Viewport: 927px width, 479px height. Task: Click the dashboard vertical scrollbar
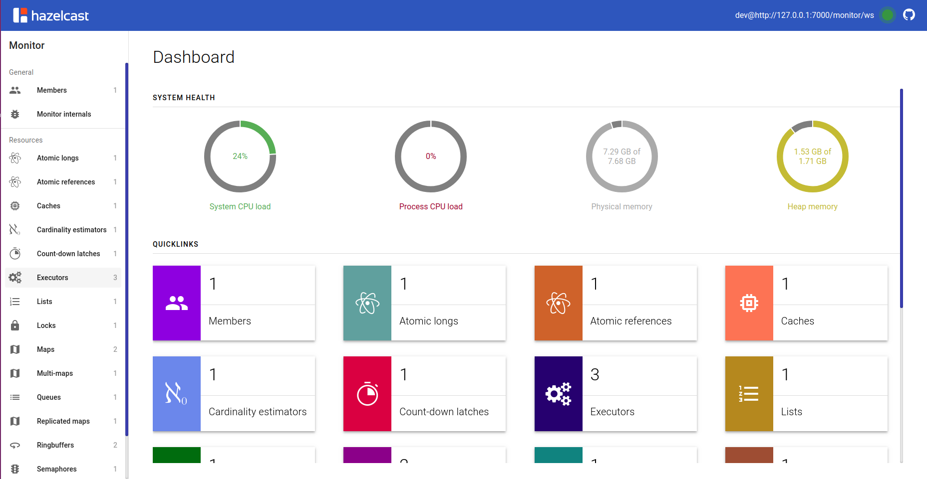pyautogui.click(x=902, y=198)
